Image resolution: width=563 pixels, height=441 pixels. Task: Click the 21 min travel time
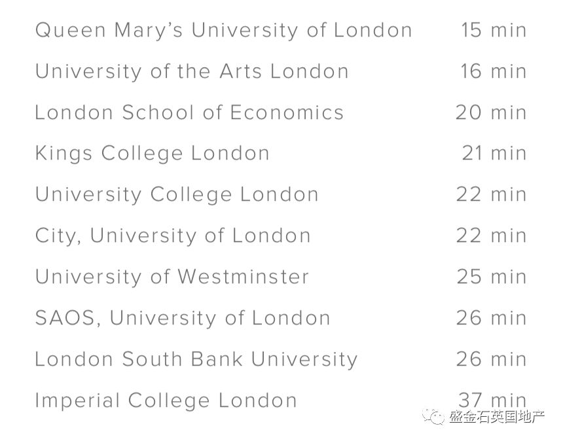494,153
